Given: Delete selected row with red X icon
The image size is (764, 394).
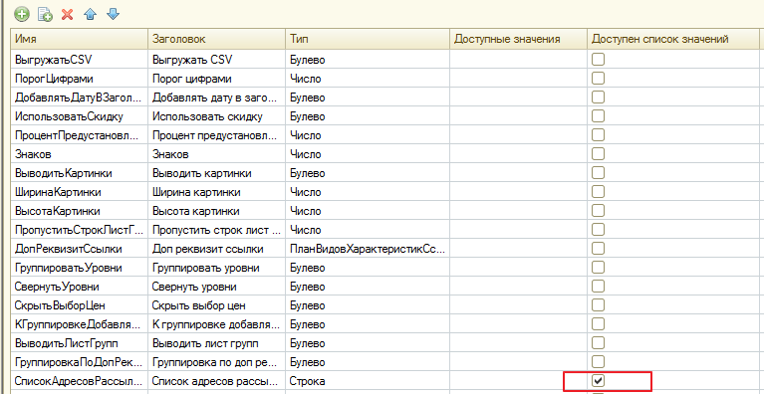Looking at the screenshot, I should click(x=68, y=14).
